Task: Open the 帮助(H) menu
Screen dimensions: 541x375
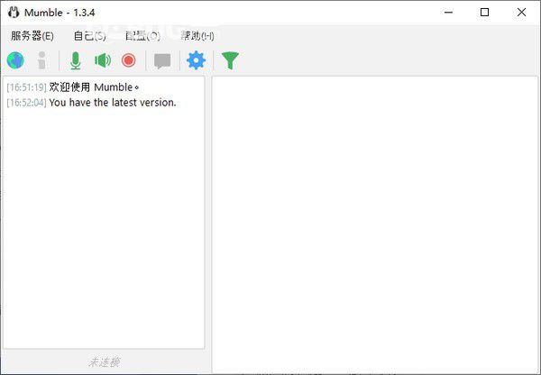Action: click(197, 35)
